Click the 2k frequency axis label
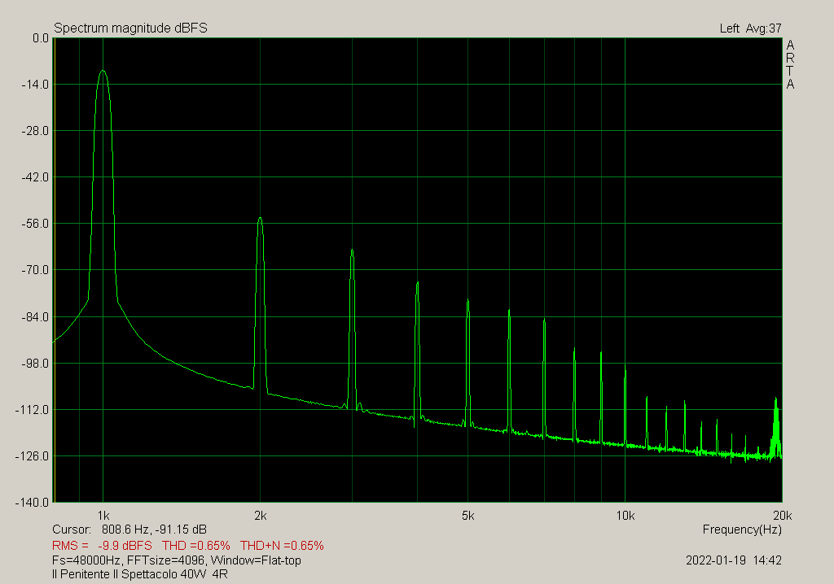Image resolution: width=834 pixels, height=584 pixels. coord(260,516)
